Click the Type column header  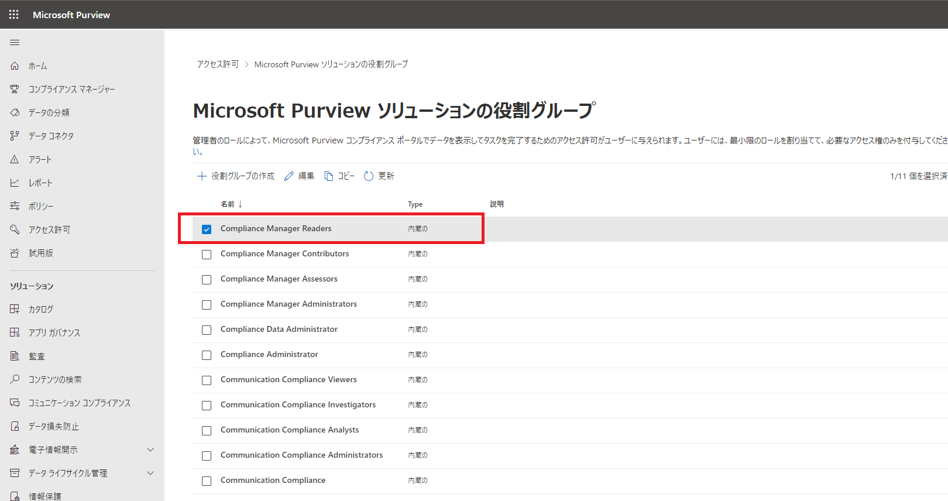[415, 204]
